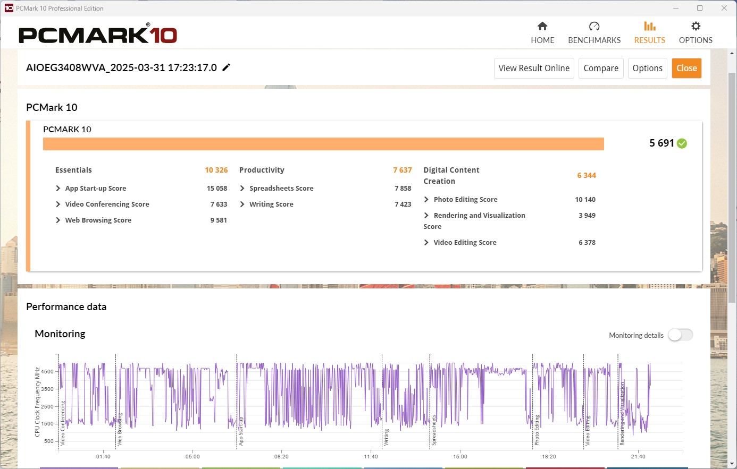Click the App Start-up marker in chart
Image resolution: width=737 pixels, height=469 pixels.
tap(241, 431)
